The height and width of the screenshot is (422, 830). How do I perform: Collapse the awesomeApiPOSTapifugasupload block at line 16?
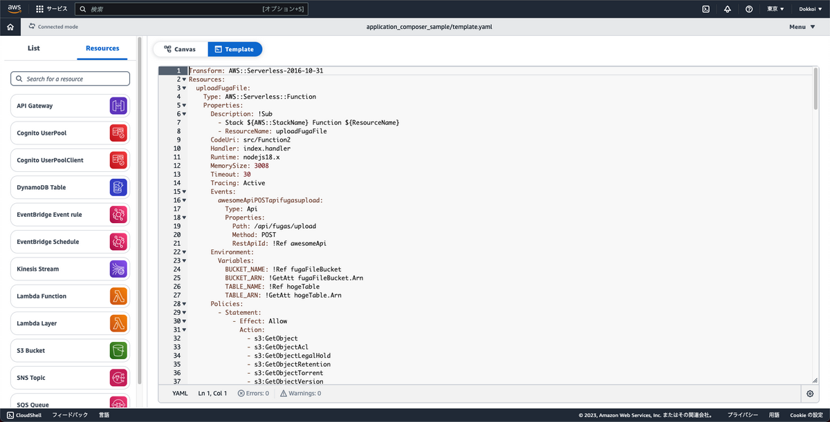(x=184, y=200)
